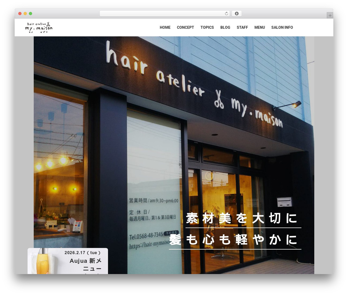Open the STAFF page link
Screen dimensions: 348x295
pyautogui.click(x=242, y=27)
